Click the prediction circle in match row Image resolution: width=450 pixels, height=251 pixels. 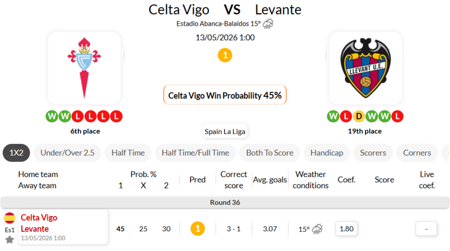click(198, 228)
